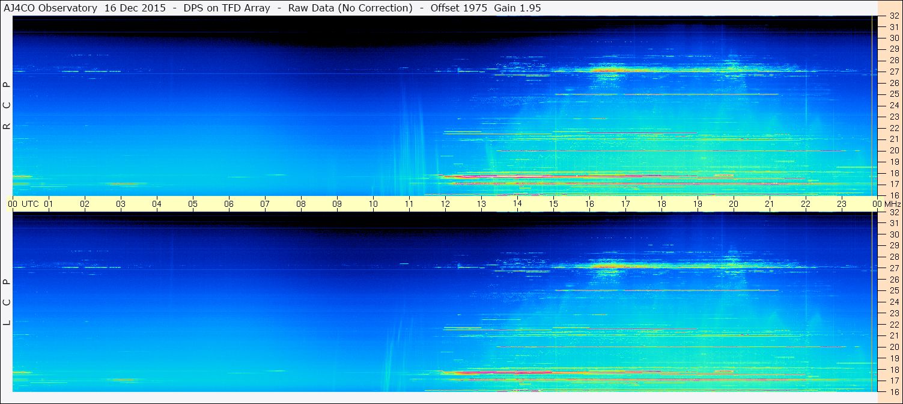Pick the 24 MHz label in RCP panel
The image size is (903, 404).
[894, 105]
